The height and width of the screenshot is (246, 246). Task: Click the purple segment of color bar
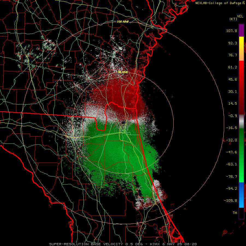(x=241, y=31)
